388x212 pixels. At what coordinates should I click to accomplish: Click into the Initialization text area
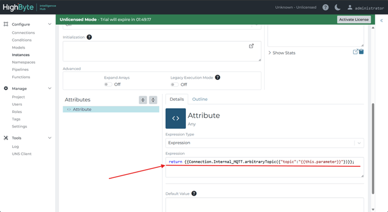162,51
